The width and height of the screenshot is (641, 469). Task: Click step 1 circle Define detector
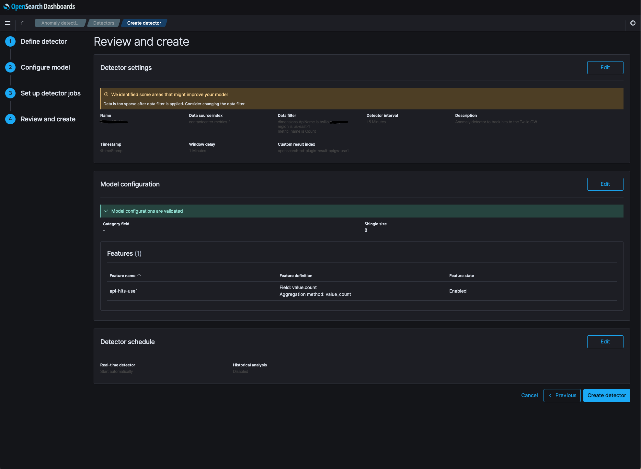click(10, 41)
